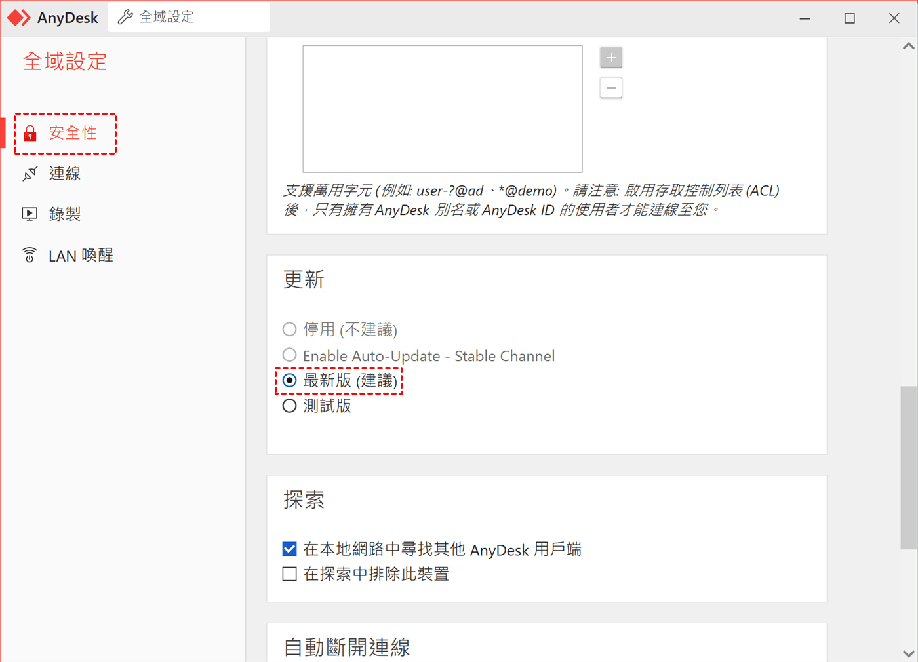Click the 自動斷開連線 section heading
Viewport: 918px width, 662px height.
(347, 648)
